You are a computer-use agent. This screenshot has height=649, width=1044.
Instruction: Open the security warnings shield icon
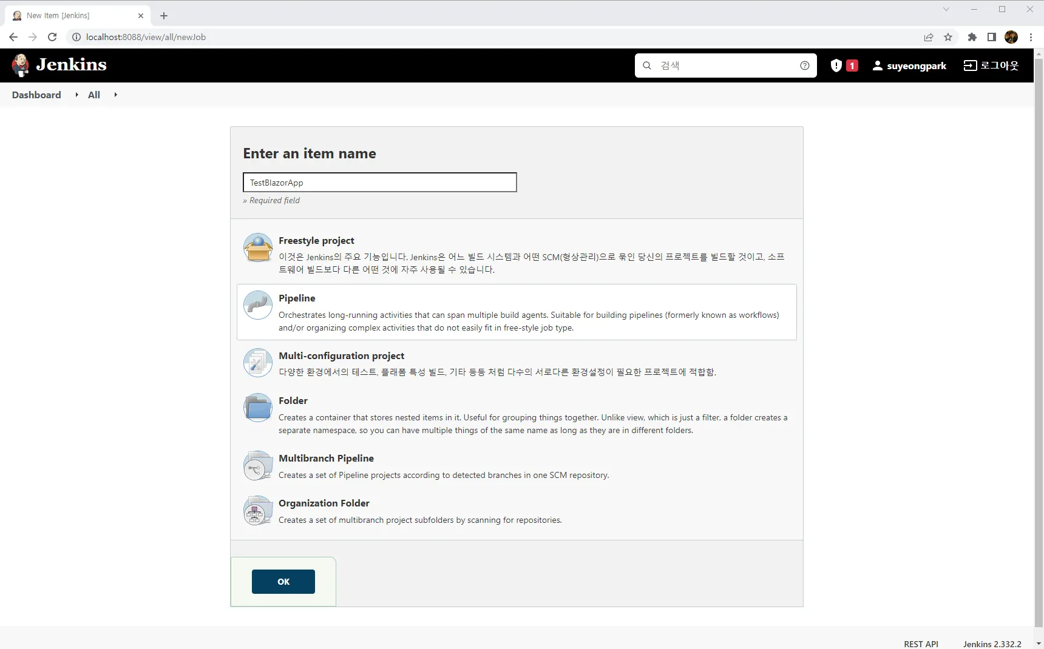[836, 66]
